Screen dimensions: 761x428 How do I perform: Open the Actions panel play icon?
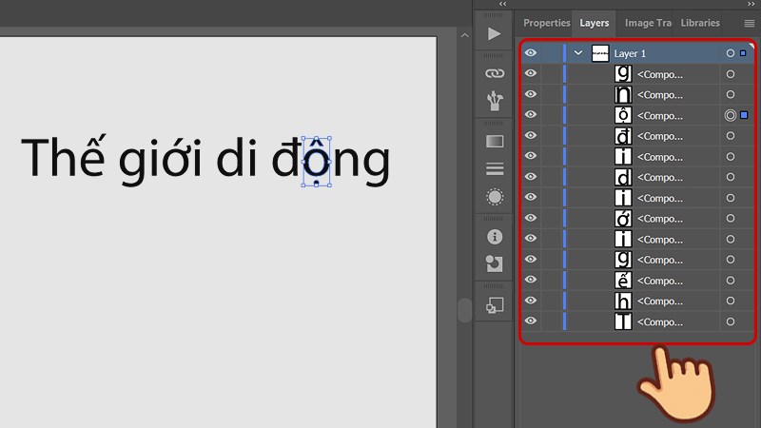click(494, 33)
